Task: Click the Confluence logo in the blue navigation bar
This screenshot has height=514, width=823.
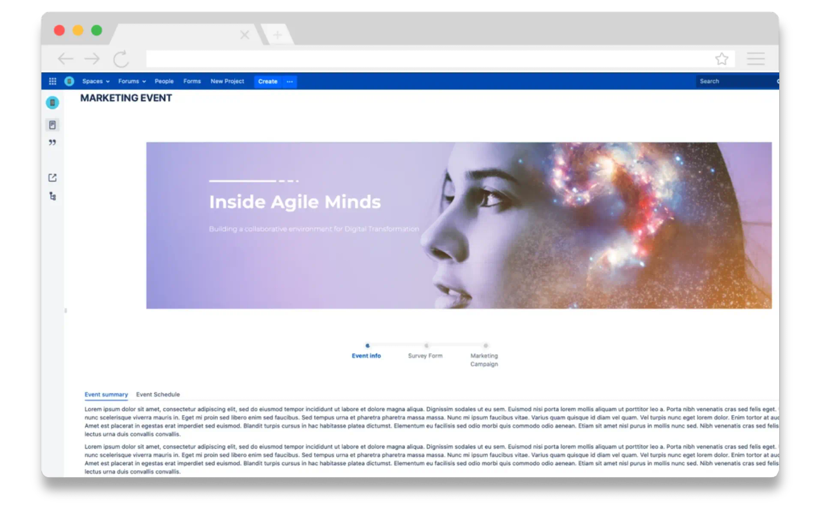Action: click(x=69, y=81)
